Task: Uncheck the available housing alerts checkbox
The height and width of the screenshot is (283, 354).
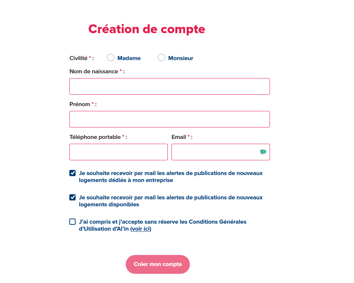Action: (72, 197)
